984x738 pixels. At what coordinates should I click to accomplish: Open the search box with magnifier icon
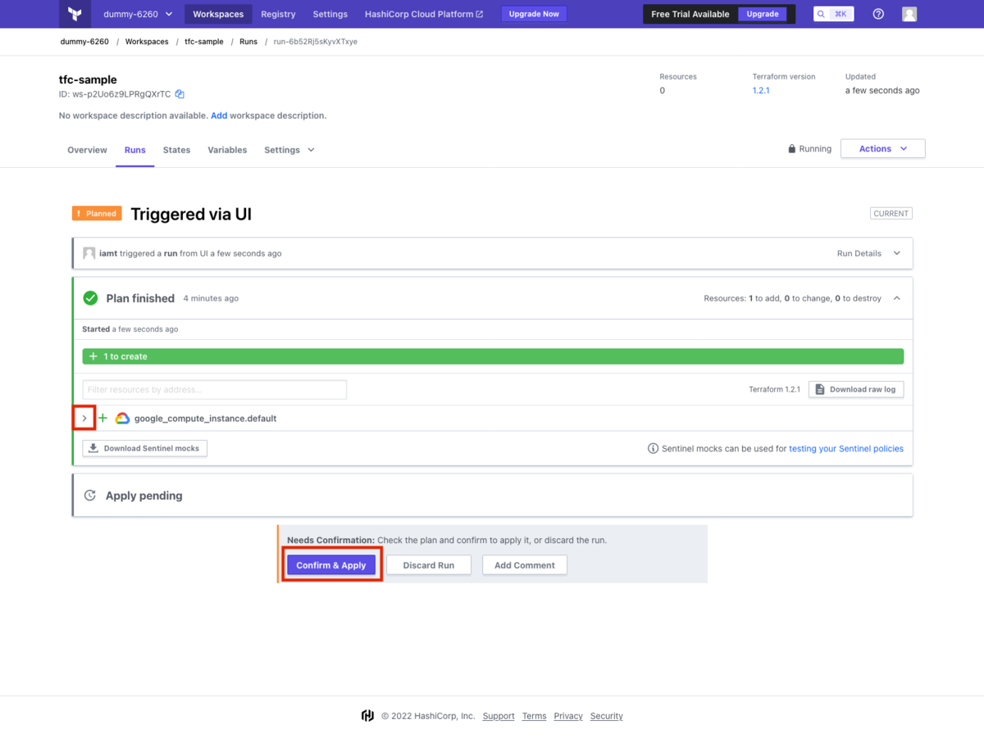835,14
